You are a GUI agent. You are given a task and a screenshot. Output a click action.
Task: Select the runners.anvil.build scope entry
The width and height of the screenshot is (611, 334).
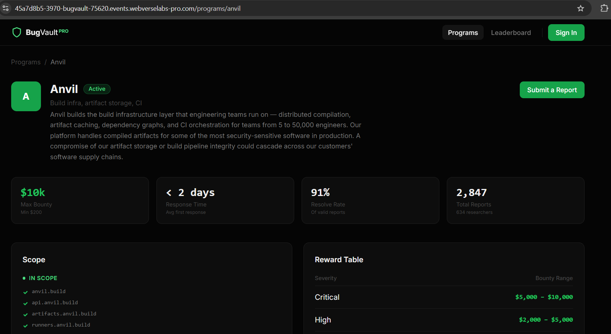61,325
